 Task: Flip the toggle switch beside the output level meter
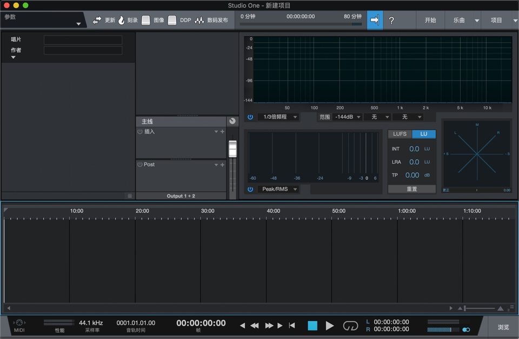point(466,329)
